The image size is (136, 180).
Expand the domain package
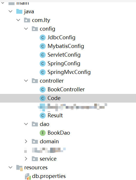coord(26,142)
